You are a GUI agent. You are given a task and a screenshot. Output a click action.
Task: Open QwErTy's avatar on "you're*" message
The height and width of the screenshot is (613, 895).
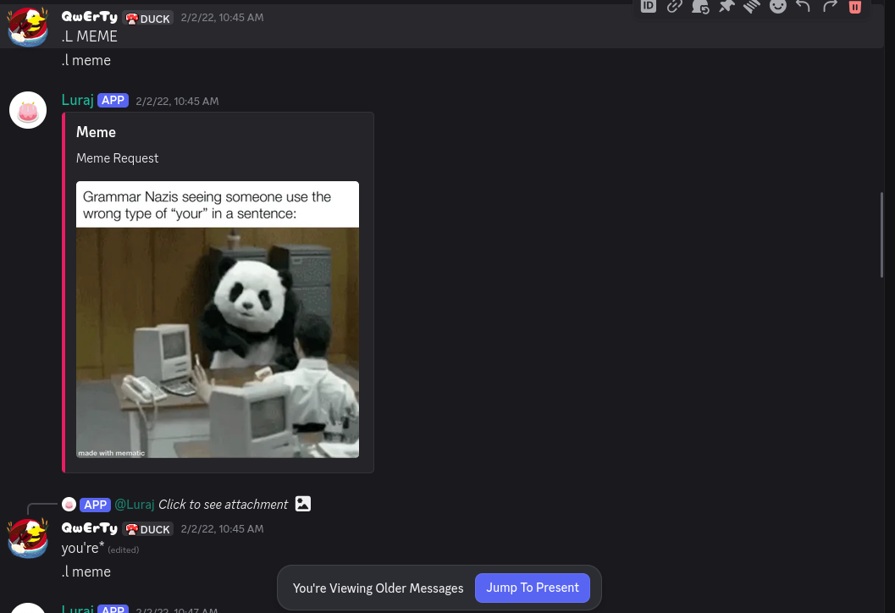[x=27, y=538]
